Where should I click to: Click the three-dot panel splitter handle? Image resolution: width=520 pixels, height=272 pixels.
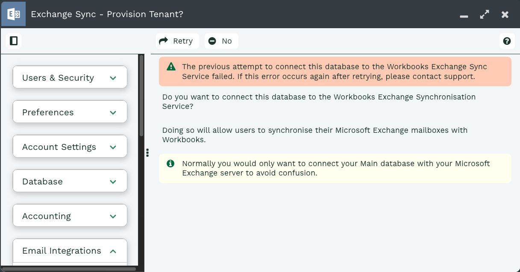[147, 153]
